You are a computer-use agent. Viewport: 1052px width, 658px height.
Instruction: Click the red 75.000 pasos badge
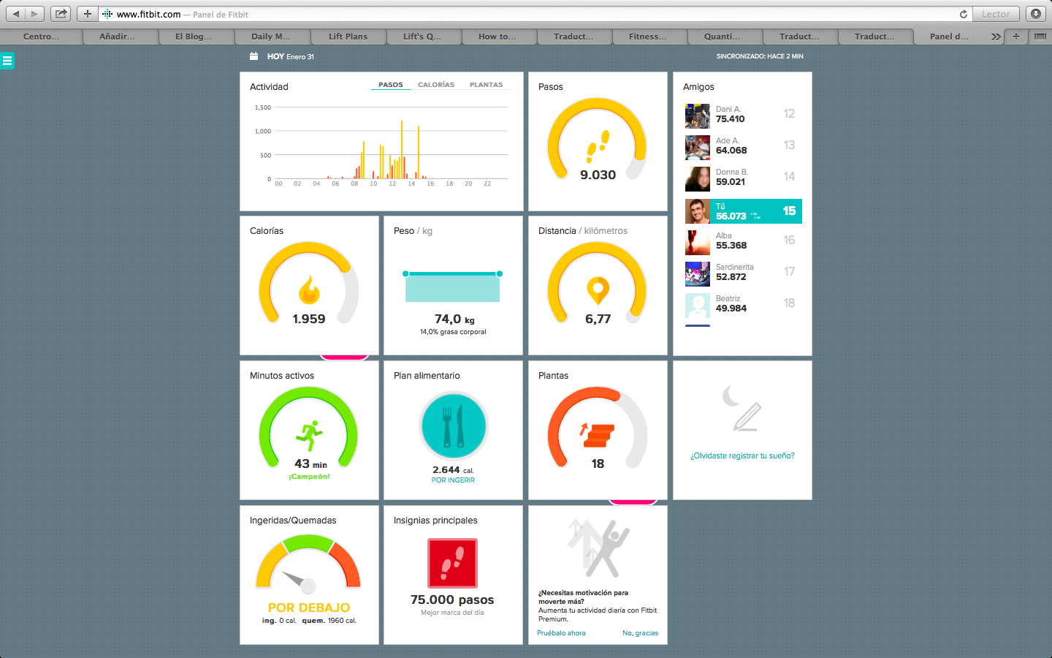pos(452,563)
